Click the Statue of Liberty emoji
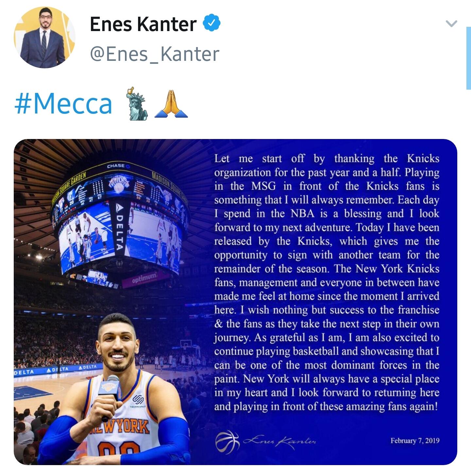471x470 pixels. point(137,103)
